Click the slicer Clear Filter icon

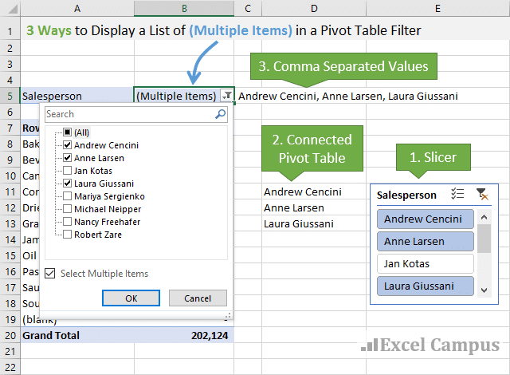click(x=481, y=194)
